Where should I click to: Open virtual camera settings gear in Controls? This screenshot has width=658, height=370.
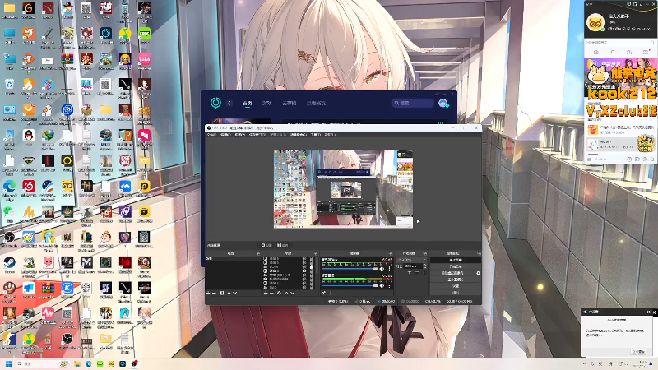tap(479, 273)
